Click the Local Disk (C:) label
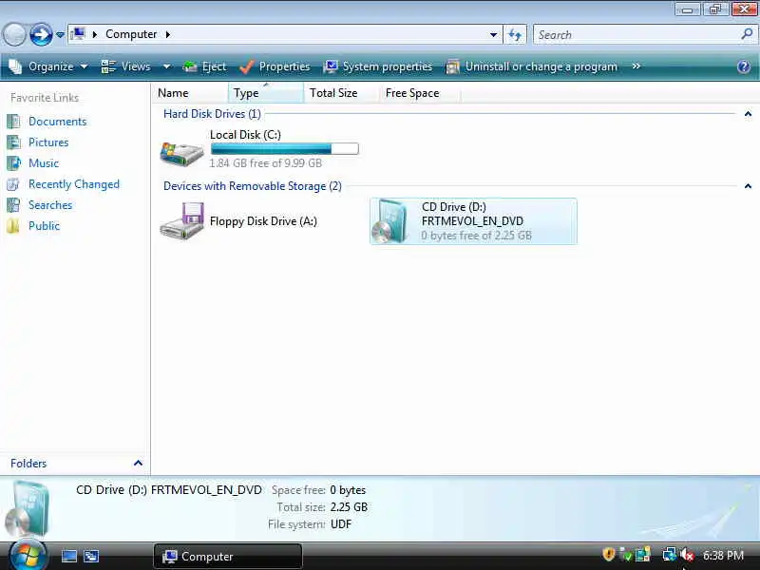This screenshot has width=760, height=570. (245, 135)
